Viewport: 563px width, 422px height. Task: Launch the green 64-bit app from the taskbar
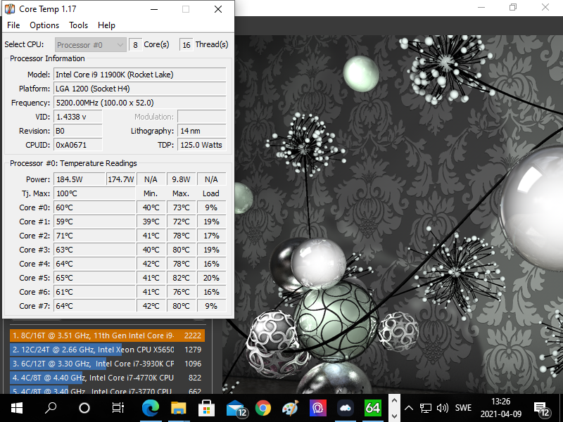(x=372, y=407)
